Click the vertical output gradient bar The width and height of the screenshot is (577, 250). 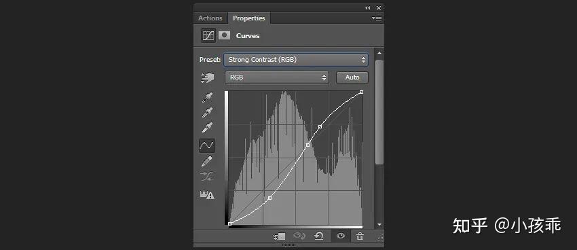pyautogui.click(x=226, y=158)
